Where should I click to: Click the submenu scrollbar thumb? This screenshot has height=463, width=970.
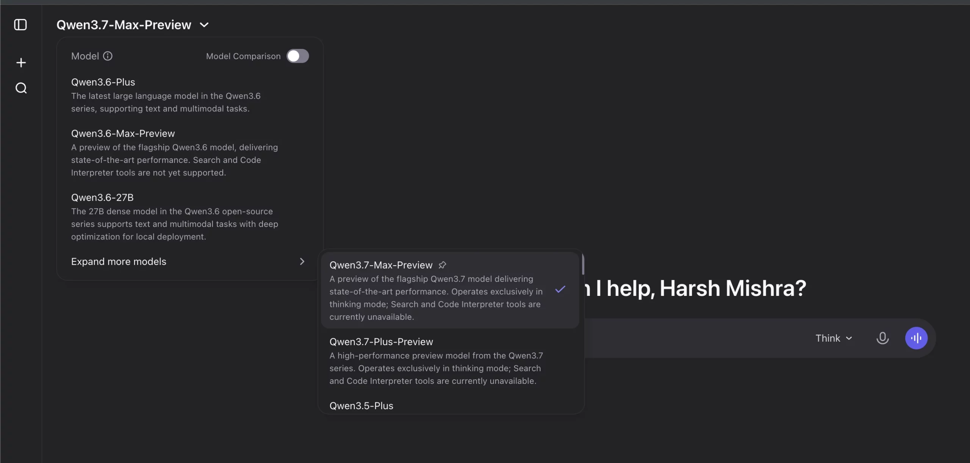(x=583, y=264)
